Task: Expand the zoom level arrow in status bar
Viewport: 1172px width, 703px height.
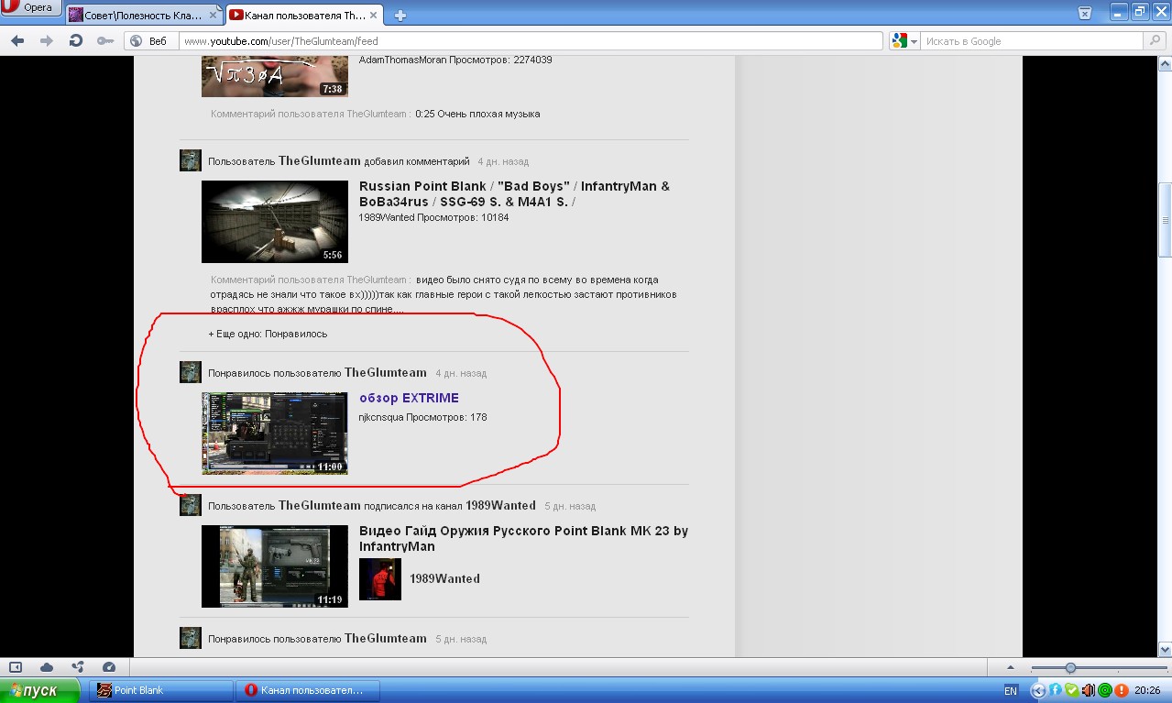Action: click(1011, 668)
